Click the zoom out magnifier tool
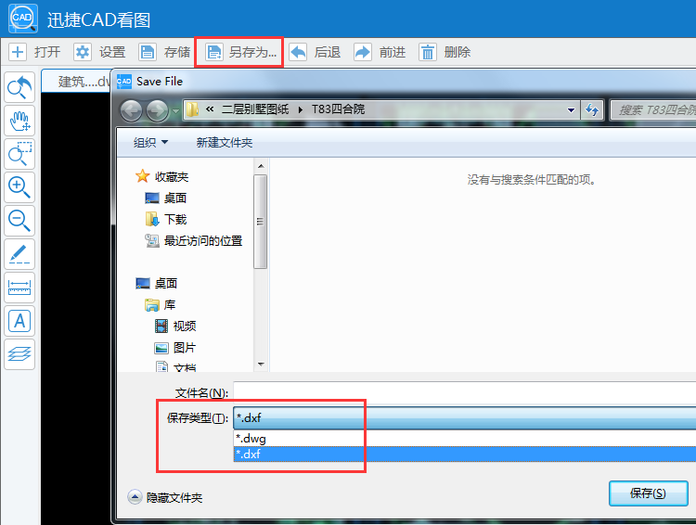Image resolution: width=696 pixels, height=525 pixels. (x=19, y=221)
